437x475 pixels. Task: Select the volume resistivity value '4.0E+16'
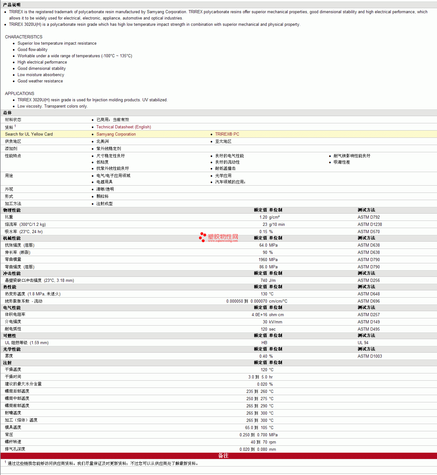click(x=259, y=315)
